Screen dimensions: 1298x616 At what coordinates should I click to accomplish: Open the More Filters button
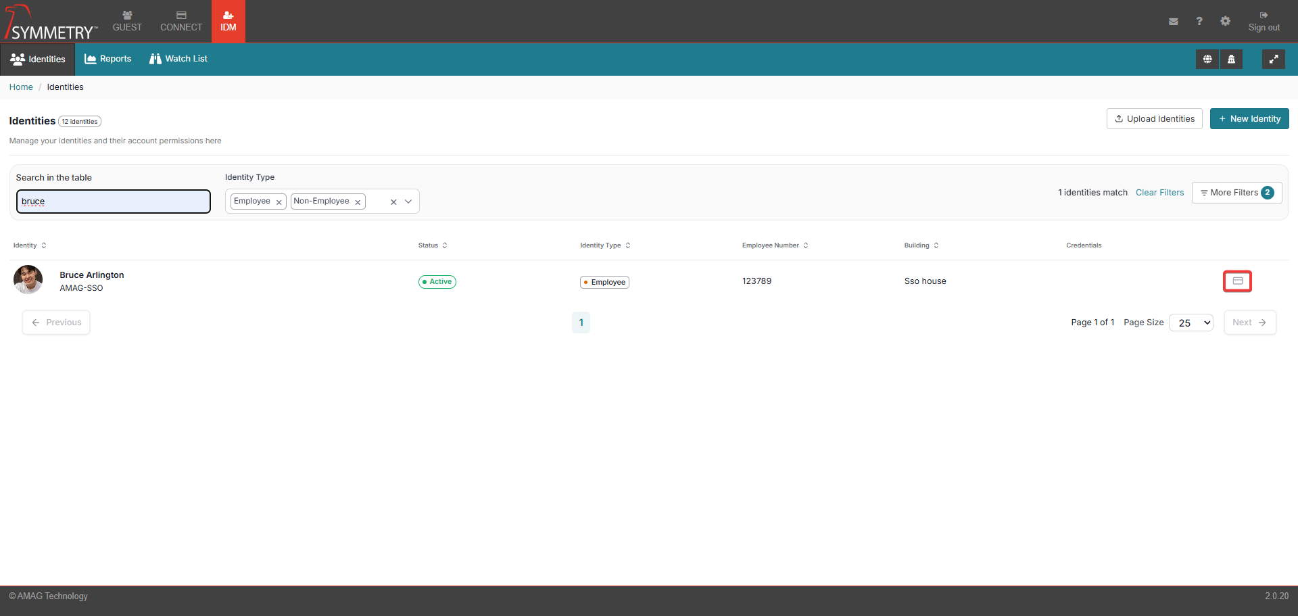1236,193
